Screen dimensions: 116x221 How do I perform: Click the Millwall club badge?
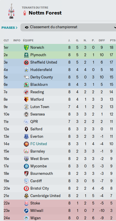click(x=26, y=210)
